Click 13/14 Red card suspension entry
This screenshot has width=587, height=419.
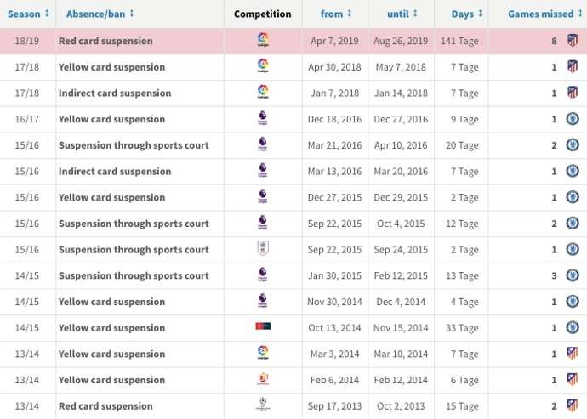click(105, 405)
